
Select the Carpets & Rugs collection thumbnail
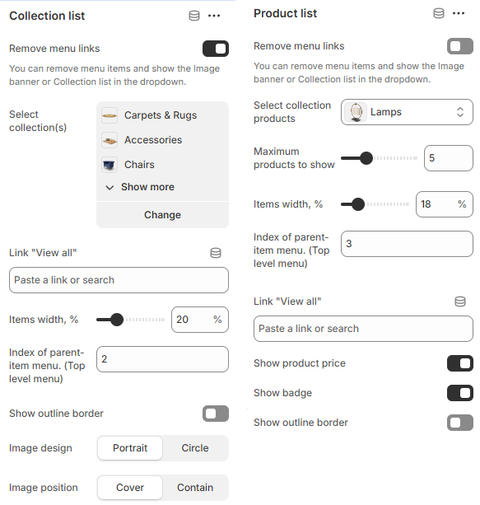coord(110,115)
